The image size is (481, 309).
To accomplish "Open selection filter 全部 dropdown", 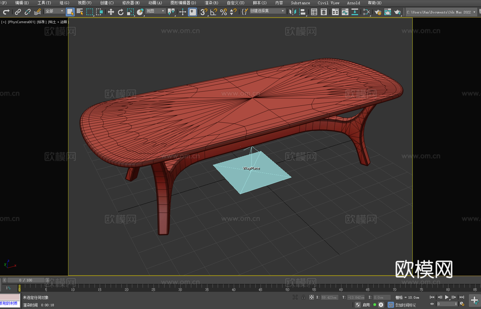I will (54, 11).
